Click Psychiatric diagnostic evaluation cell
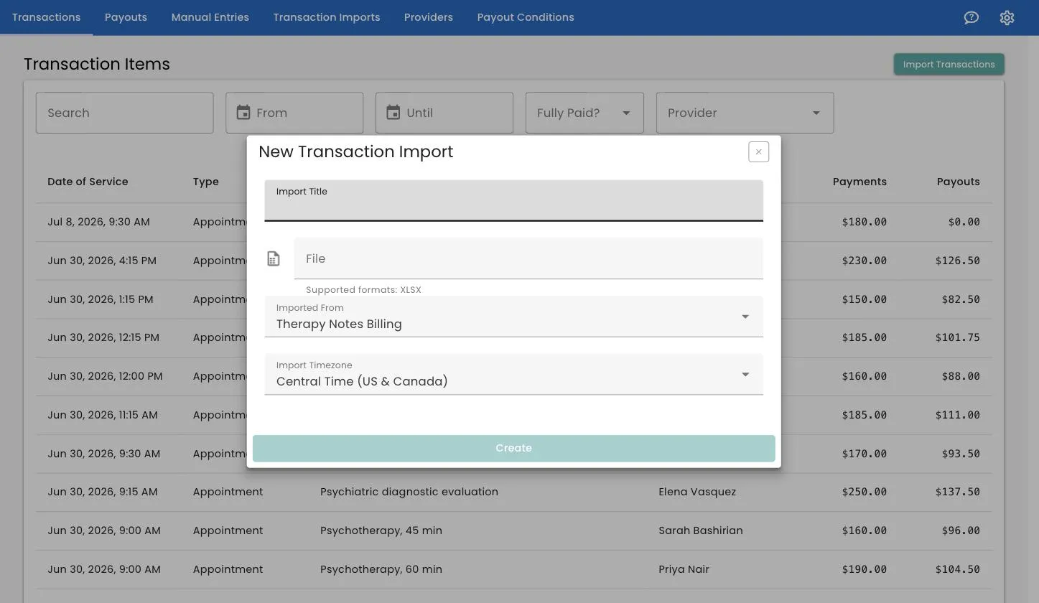Image resolution: width=1039 pixels, height=603 pixels. tap(409, 492)
